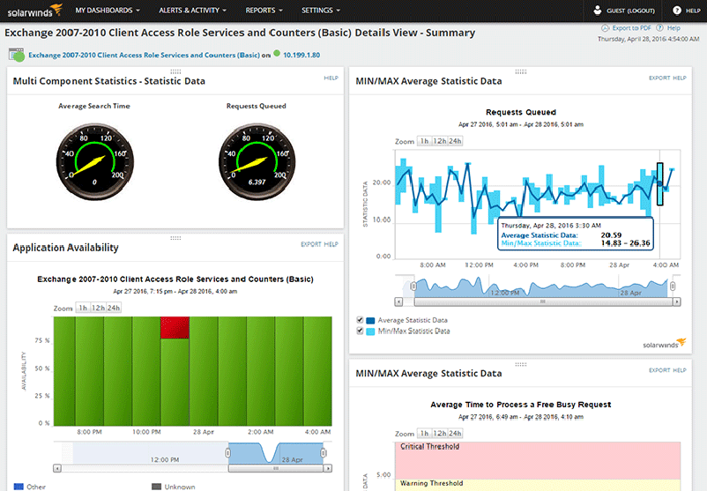Click EXPORT in Free Busy Request panel
707x491 pixels.
659,370
